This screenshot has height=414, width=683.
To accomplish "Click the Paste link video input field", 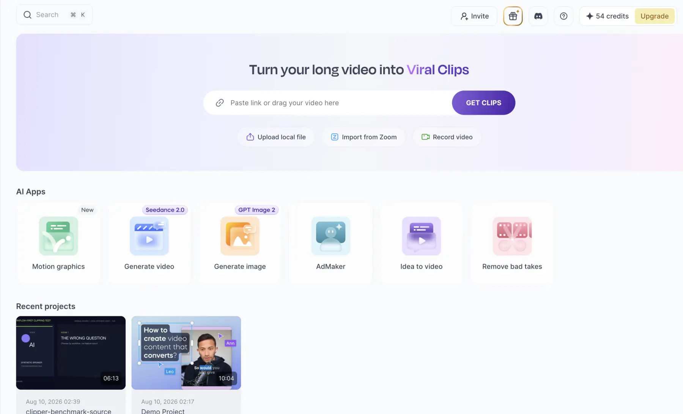I will [328, 103].
